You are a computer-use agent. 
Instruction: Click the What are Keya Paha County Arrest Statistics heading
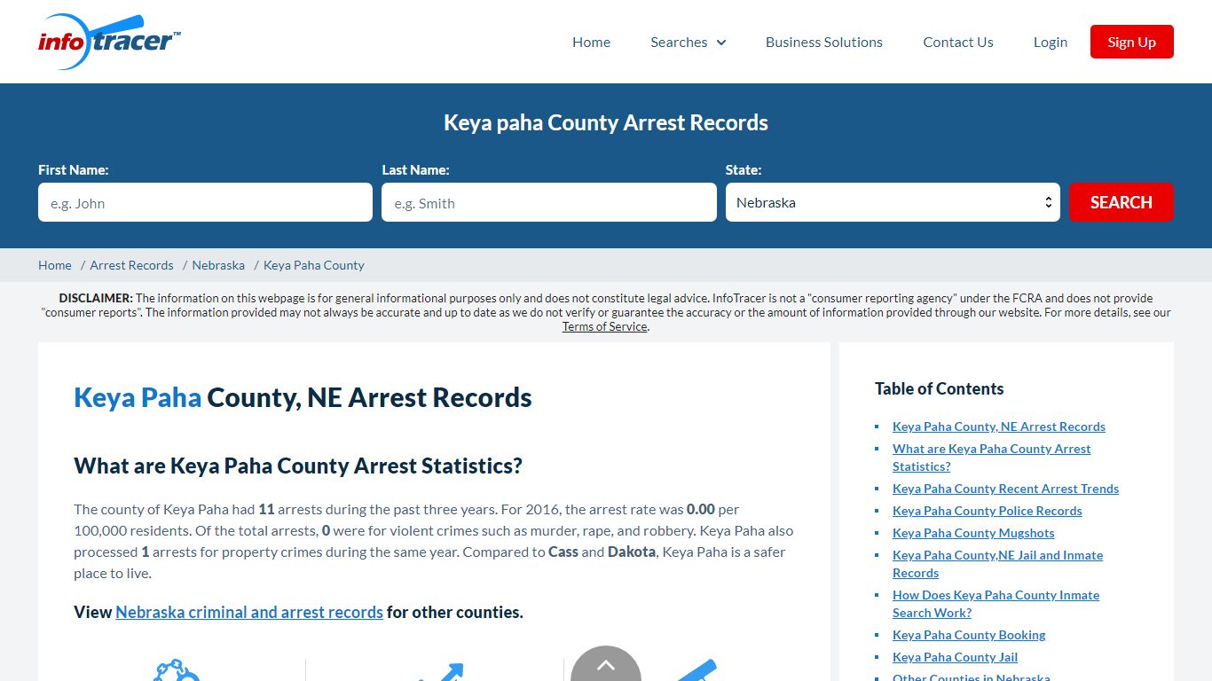click(x=298, y=466)
